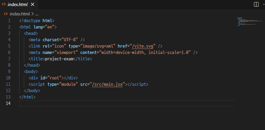Screen dimensions: 265x130
Task: Expand the breadcrumb ellipsis symbol list
Action: coord(37,14)
